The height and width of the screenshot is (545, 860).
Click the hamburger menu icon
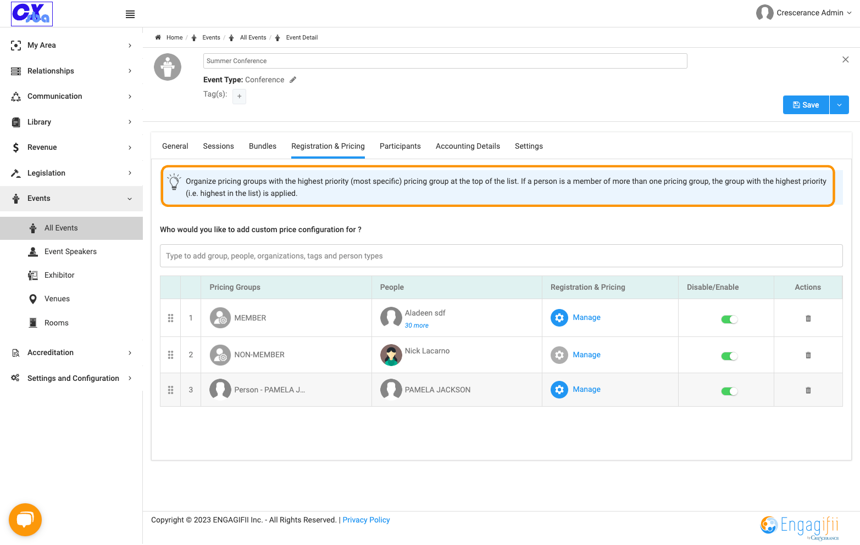click(x=130, y=14)
